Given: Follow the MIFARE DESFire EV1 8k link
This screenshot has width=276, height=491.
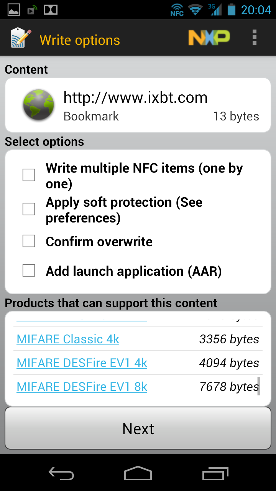Looking at the screenshot, I should (82, 387).
